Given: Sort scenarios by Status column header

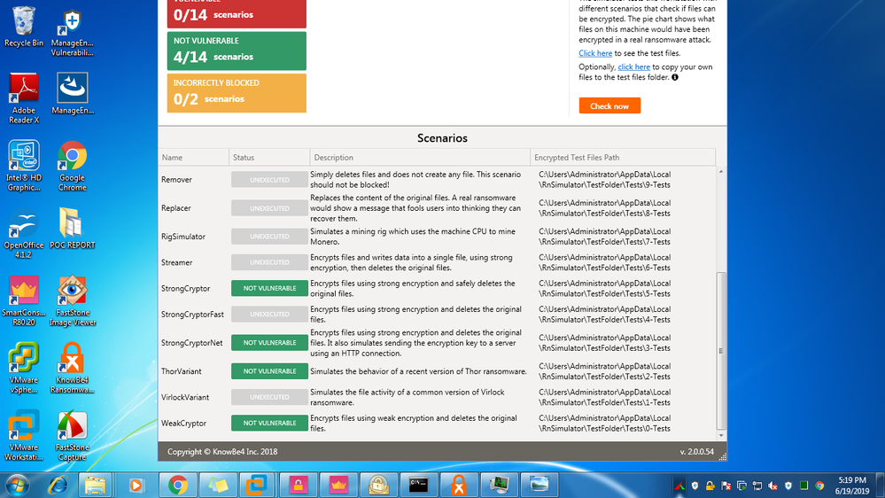Looking at the screenshot, I should point(269,158).
